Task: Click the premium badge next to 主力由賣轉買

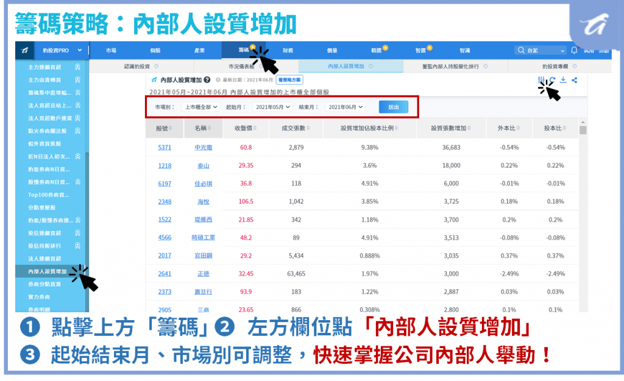Action: (77, 80)
